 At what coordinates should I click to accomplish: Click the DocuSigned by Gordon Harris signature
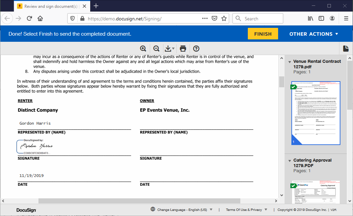click(x=35, y=146)
